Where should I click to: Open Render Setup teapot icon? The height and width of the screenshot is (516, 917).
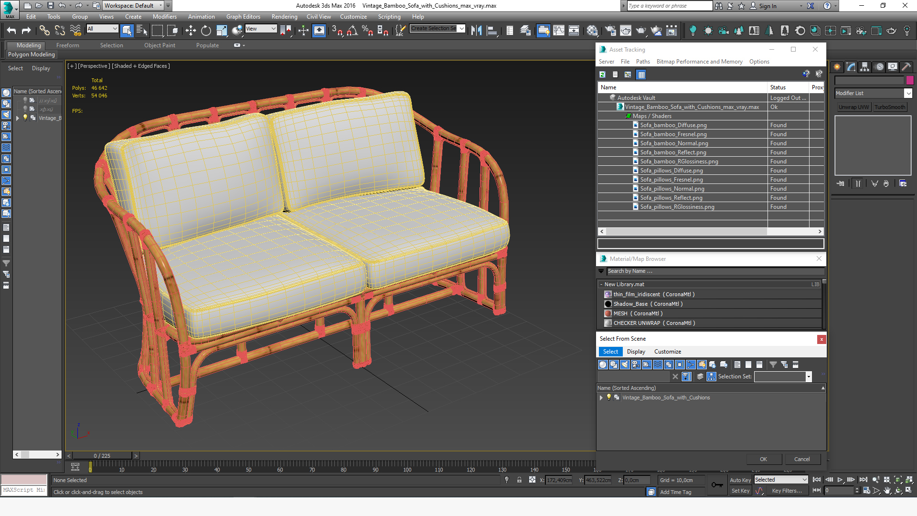pos(610,31)
